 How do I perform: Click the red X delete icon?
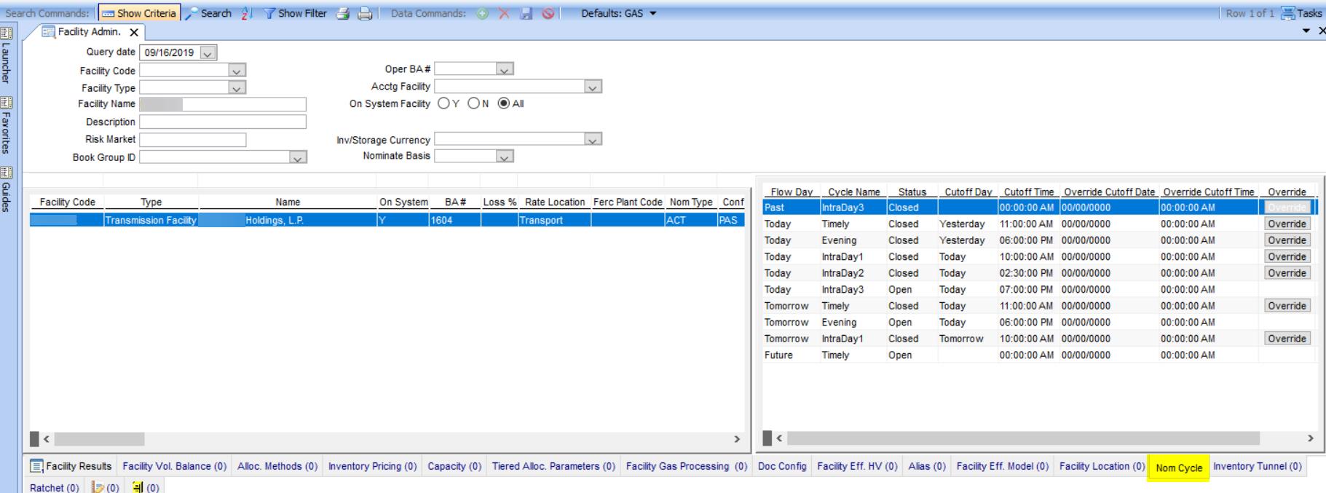tap(504, 13)
